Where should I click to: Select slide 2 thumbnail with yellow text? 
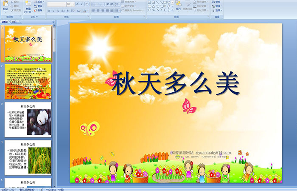[x=28, y=82]
